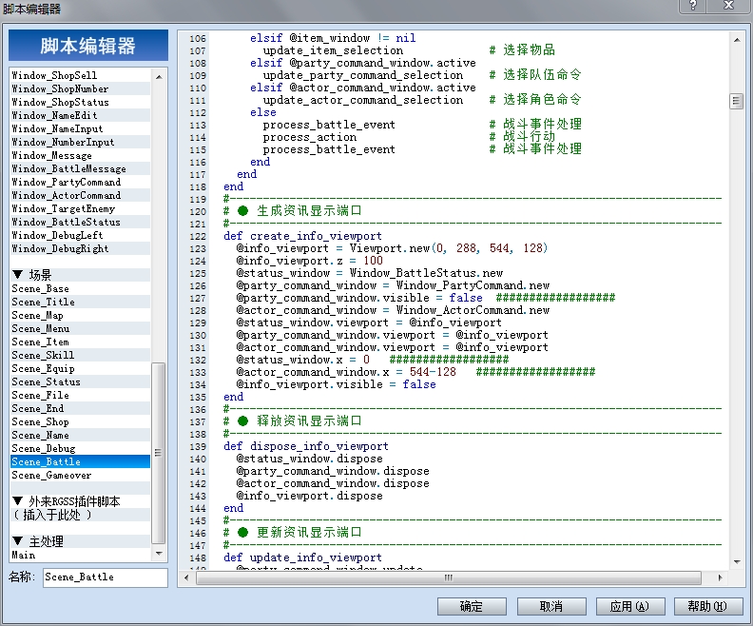The image size is (753, 626).
Task: Click the horizontal scroll right arrow
Action: tap(720, 577)
